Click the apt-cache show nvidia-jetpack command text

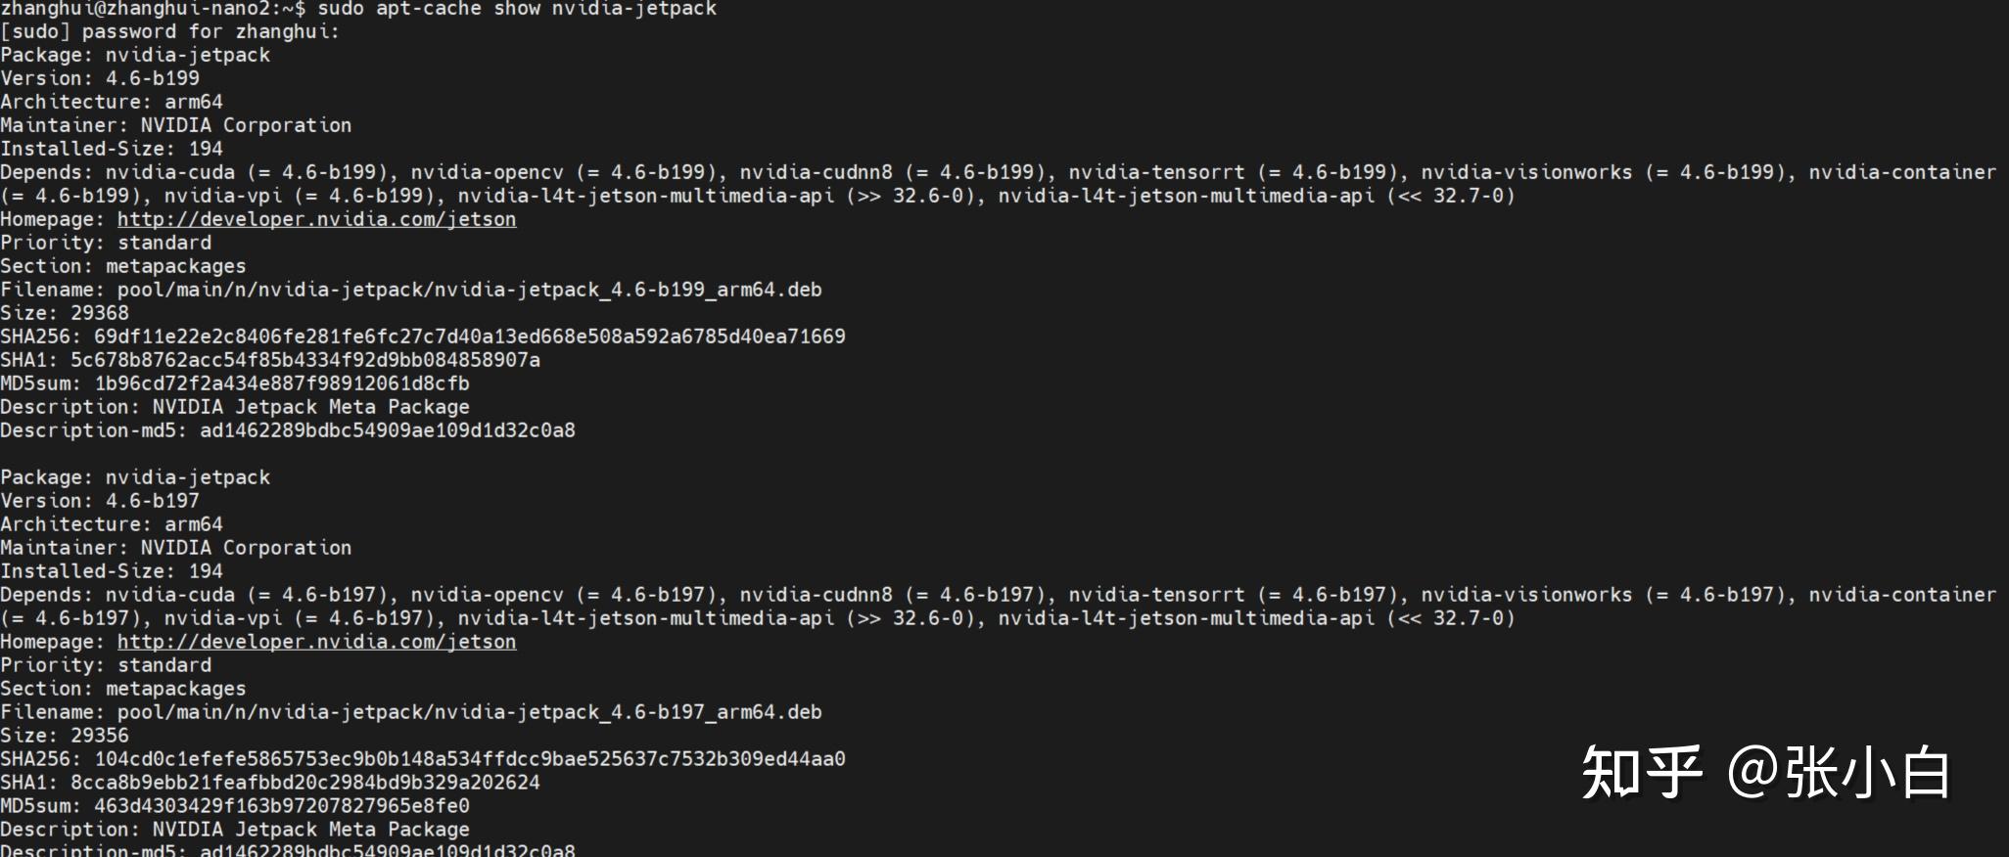tap(546, 9)
